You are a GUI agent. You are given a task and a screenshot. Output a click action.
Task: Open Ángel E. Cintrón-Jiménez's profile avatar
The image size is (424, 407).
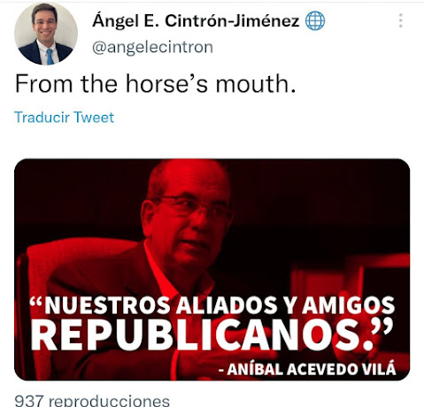pos(46,34)
